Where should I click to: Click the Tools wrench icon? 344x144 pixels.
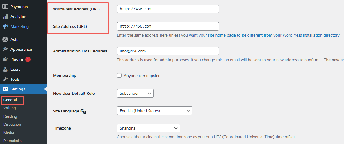[5, 79]
